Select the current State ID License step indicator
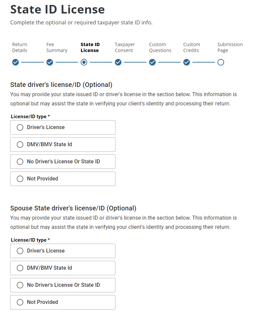The image size is (253, 324). pyautogui.click(x=84, y=62)
